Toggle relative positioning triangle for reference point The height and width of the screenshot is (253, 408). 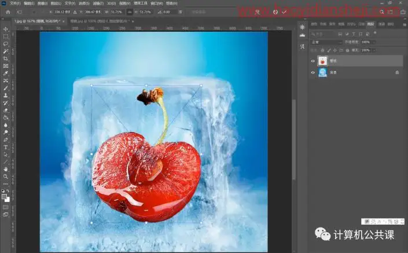point(75,12)
